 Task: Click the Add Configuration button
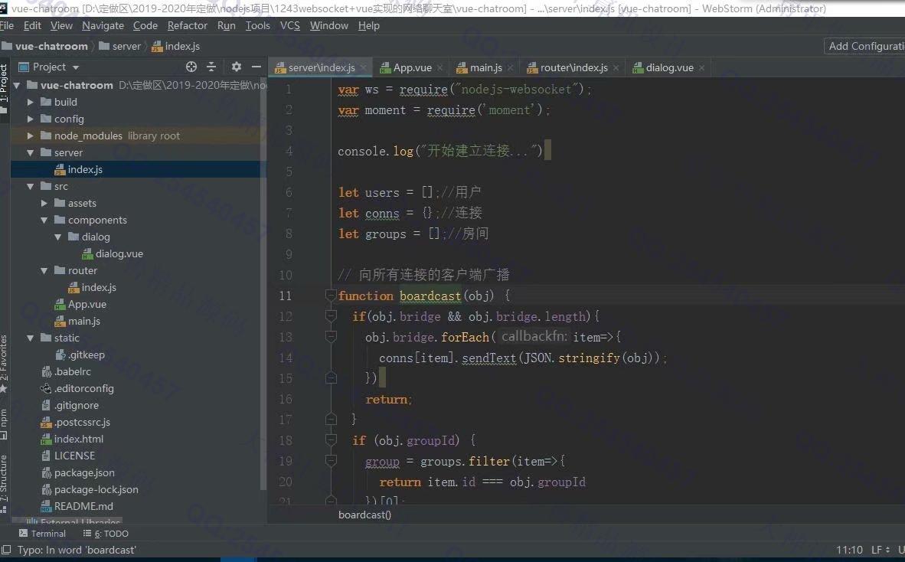[864, 46]
